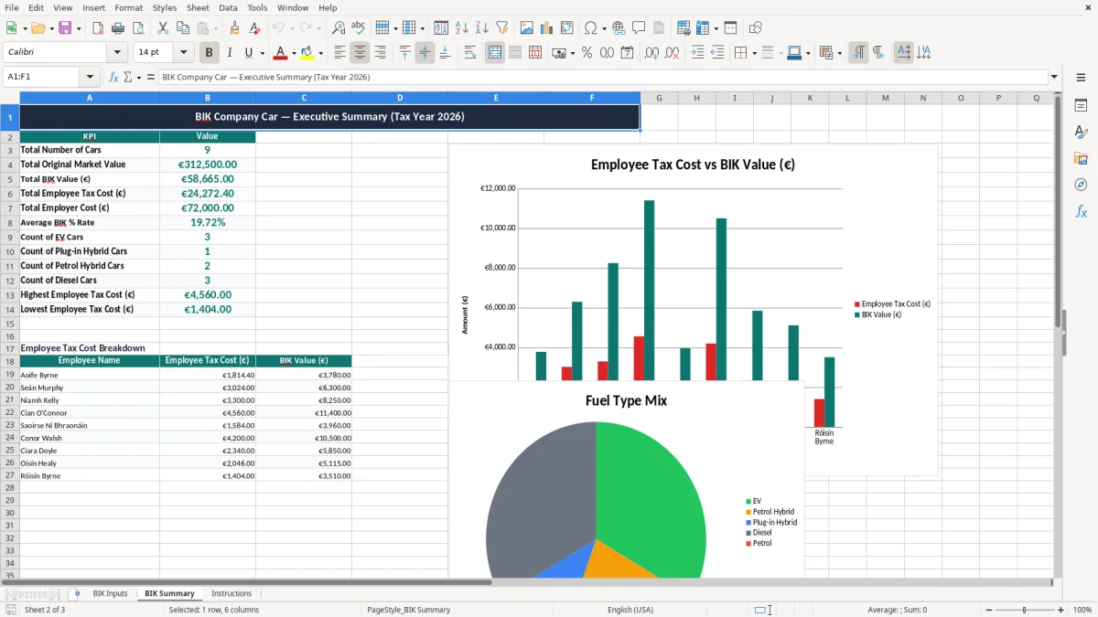Open the Tools menu

[x=257, y=7]
